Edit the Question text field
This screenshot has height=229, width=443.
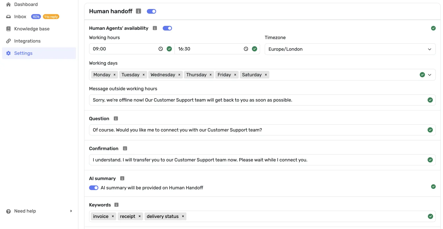pos(262,130)
